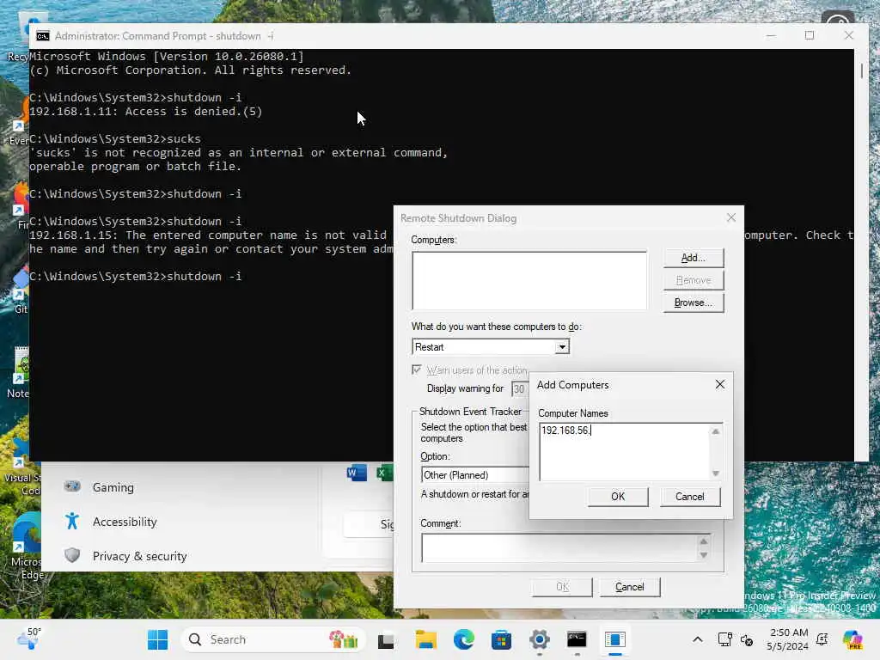Click Cancel at the bottom of the Remote Shutdown Dialog
Image resolution: width=880 pixels, height=660 pixels.
(630, 586)
